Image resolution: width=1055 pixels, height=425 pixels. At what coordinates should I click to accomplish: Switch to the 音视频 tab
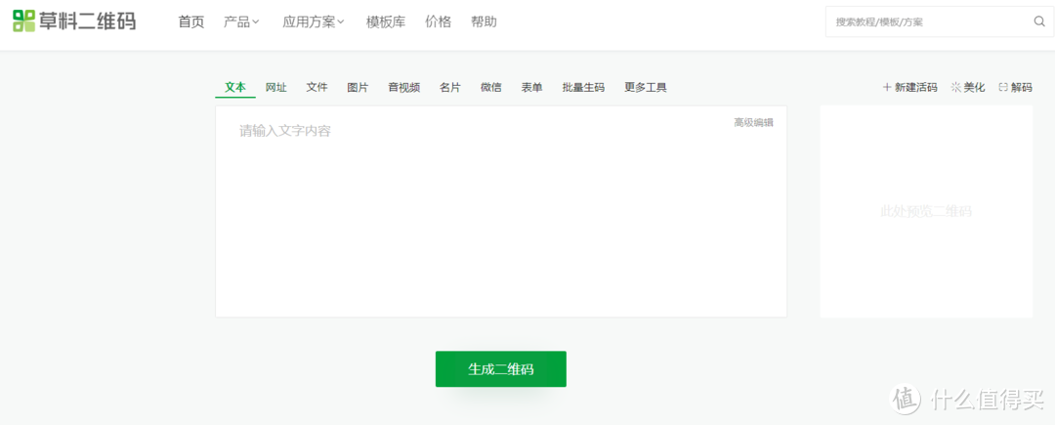[x=404, y=87]
